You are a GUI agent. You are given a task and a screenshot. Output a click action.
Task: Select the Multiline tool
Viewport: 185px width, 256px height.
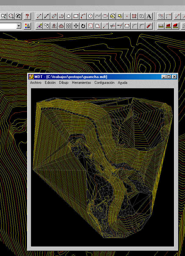coord(54,16)
